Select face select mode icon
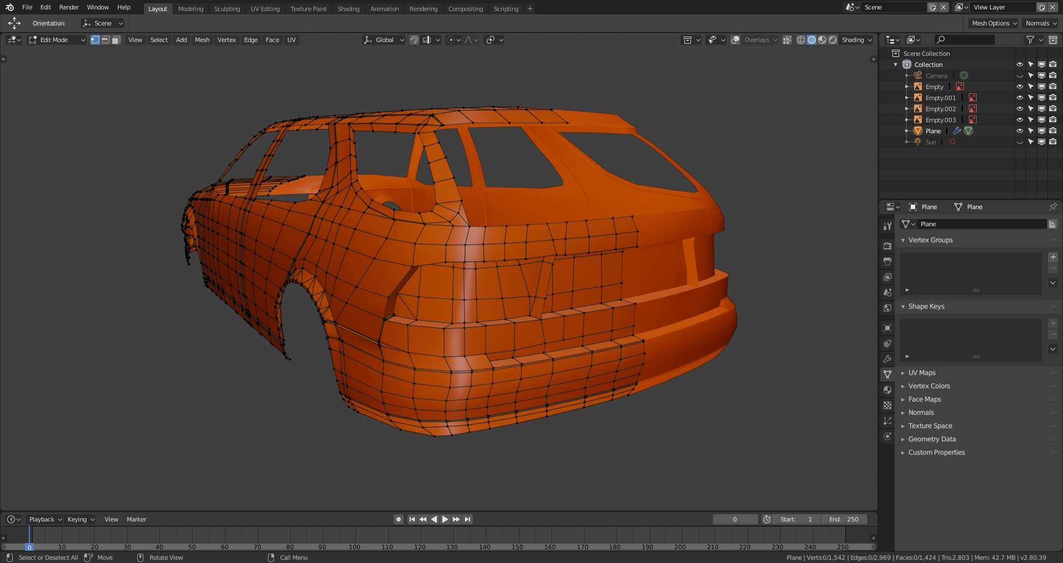This screenshot has height=563, width=1063. [x=116, y=40]
